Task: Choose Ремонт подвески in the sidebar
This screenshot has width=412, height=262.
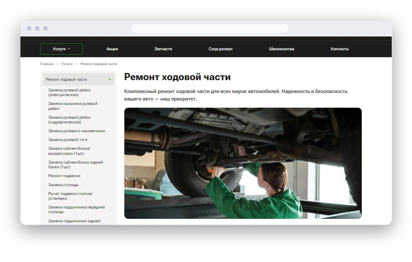Action: pyautogui.click(x=64, y=176)
